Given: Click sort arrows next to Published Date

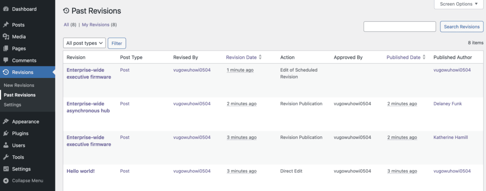Looking at the screenshot, I should [424, 57].
